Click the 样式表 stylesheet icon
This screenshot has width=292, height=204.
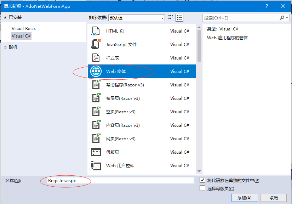pos(96,58)
